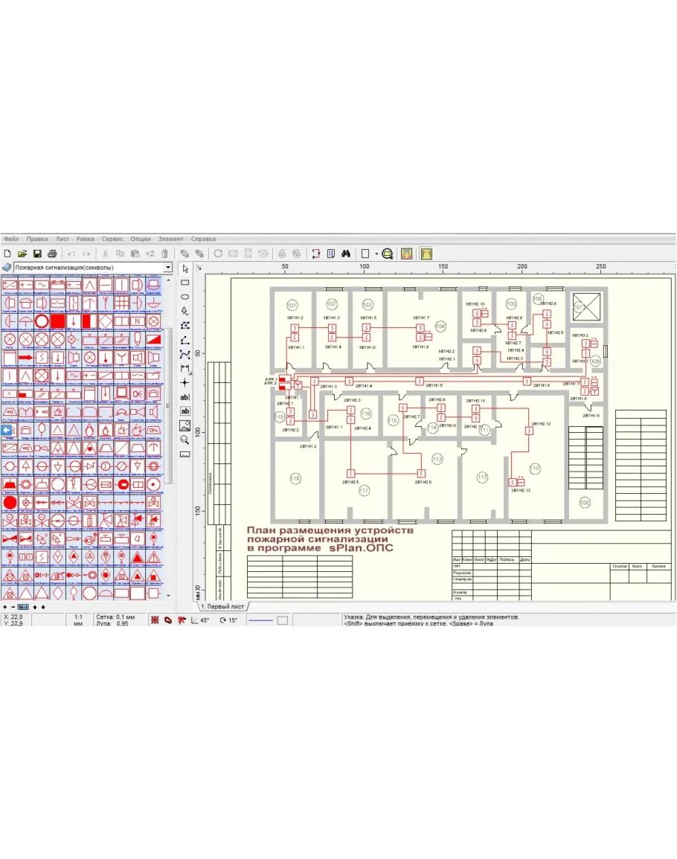The height and width of the screenshot is (859, 677).
Task: Select the line drawing tool
Action: point(185,340)
